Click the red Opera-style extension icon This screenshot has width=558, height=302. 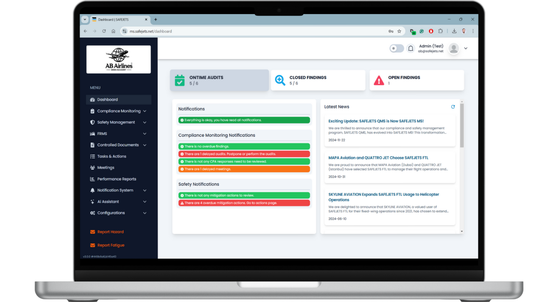pyautogui.click(x=431, y=31)
